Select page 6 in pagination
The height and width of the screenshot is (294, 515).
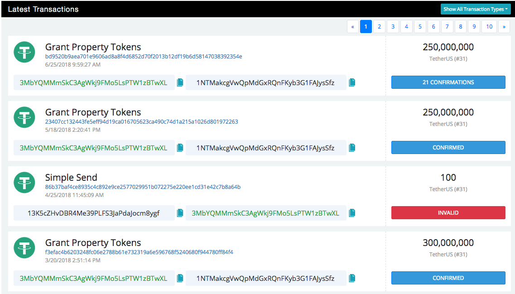click(x=433, y=27)
